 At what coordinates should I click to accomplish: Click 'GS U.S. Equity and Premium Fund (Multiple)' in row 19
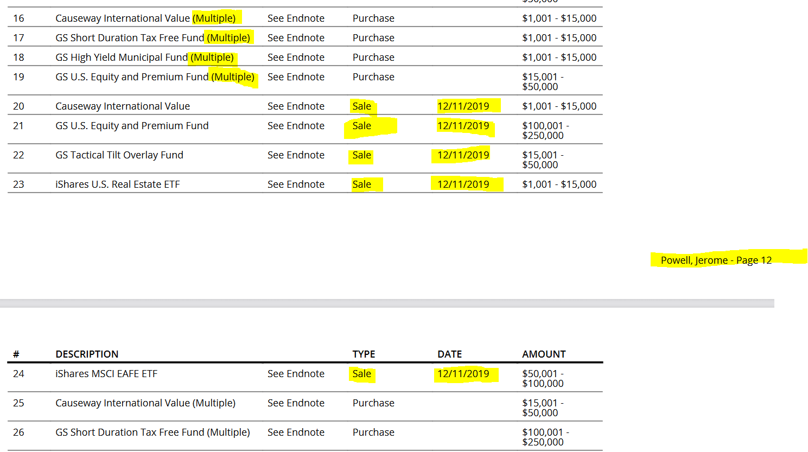click(155, 77)
